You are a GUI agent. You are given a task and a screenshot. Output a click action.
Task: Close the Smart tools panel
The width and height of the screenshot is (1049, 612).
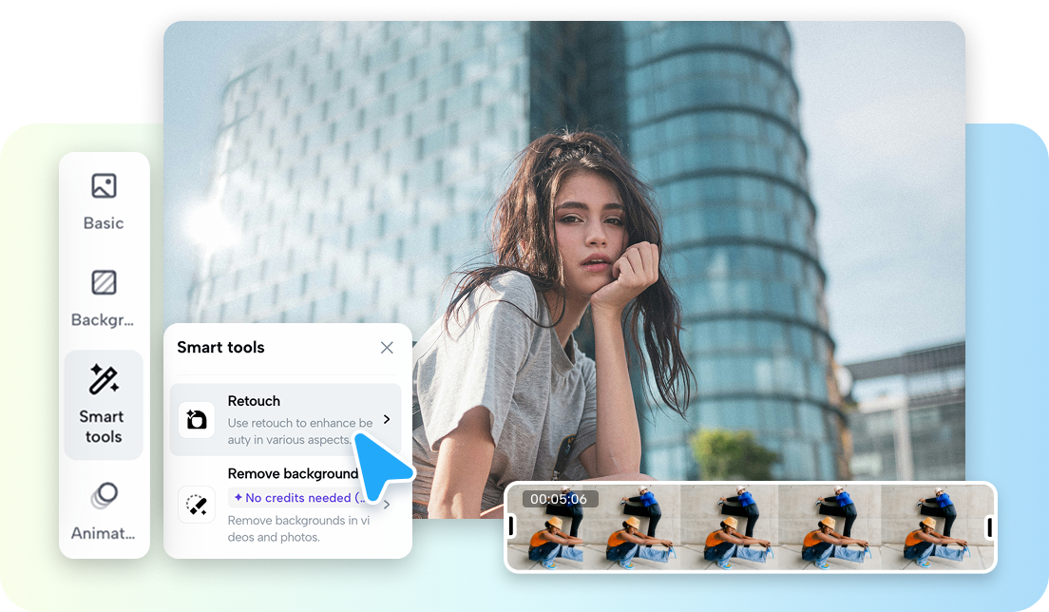(x=387, y=348)
